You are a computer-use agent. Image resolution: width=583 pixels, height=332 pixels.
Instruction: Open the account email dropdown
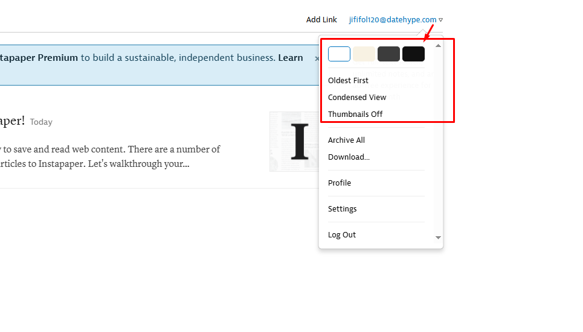pyautogui.click(x=395, y=20)
